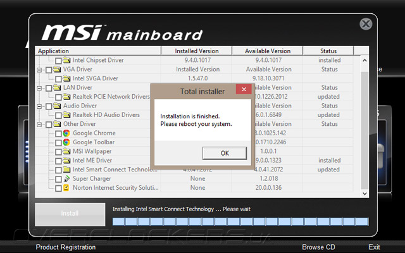Click the Installed Version column header
This screenshot has width=405, height=253.
197,51
